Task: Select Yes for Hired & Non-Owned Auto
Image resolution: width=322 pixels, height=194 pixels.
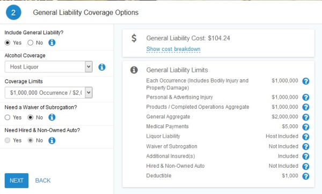Action: pos(8,140)
